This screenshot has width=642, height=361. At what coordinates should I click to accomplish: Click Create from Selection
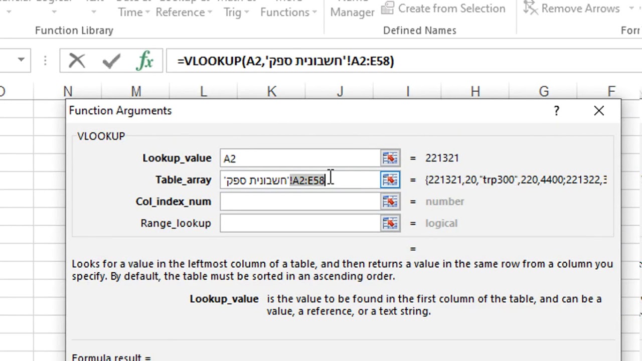(x=443, y=8)
